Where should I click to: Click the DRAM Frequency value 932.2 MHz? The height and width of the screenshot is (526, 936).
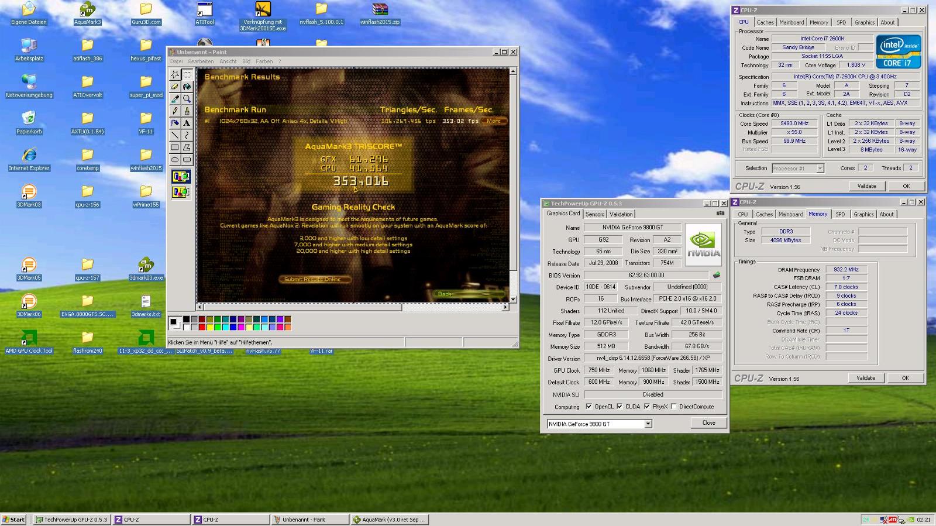click(846, 270)
